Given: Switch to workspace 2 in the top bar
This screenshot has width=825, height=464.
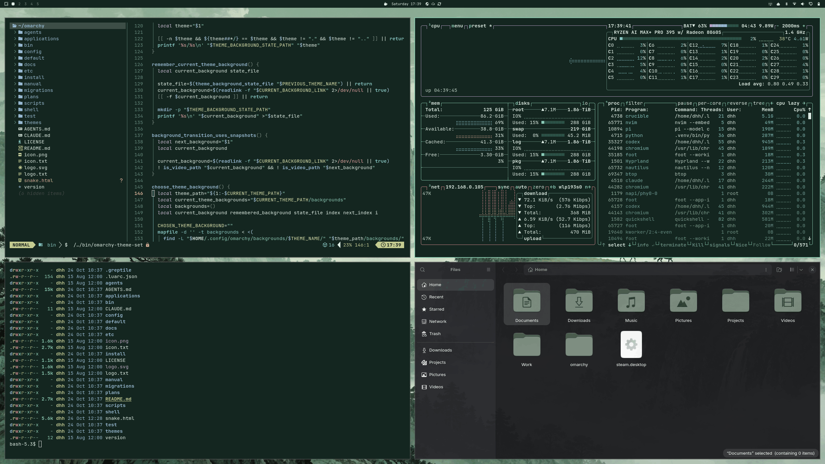Looking at the screenshot, I should (19, 4).
